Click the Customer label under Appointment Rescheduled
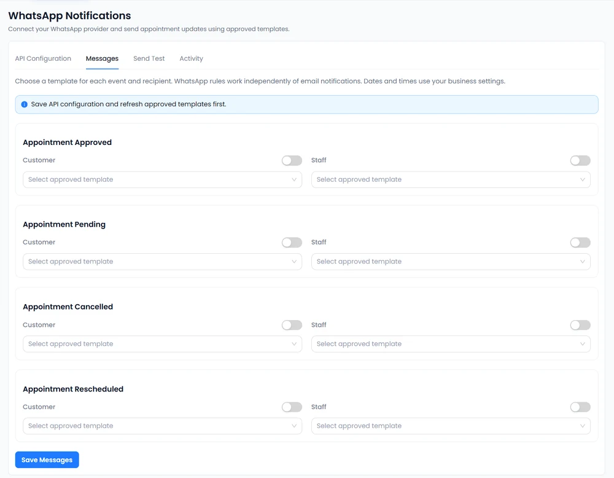 (x=39, y=407)
